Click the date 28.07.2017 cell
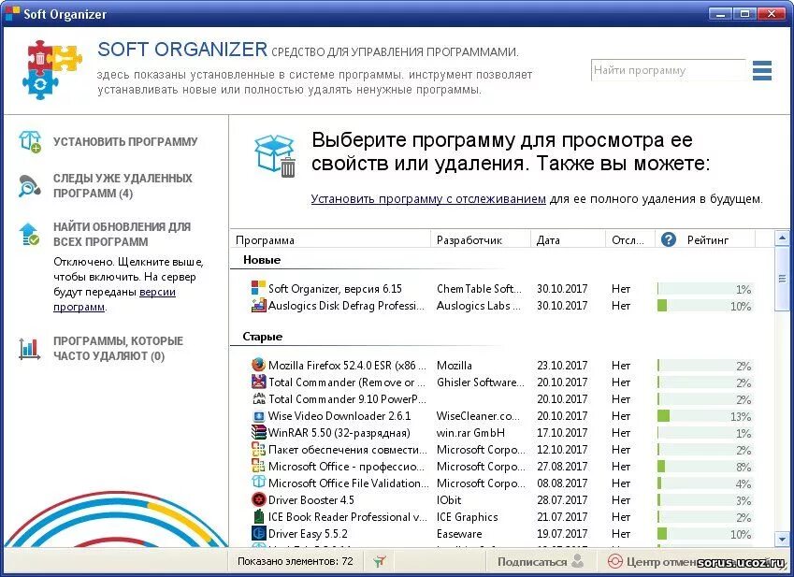The height and width of the screenshot is (577, 794). click(x=562, y=500)
